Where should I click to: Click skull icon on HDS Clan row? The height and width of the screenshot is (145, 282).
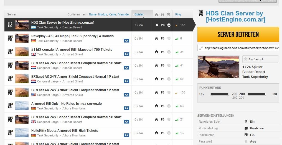tap(169, 25)
